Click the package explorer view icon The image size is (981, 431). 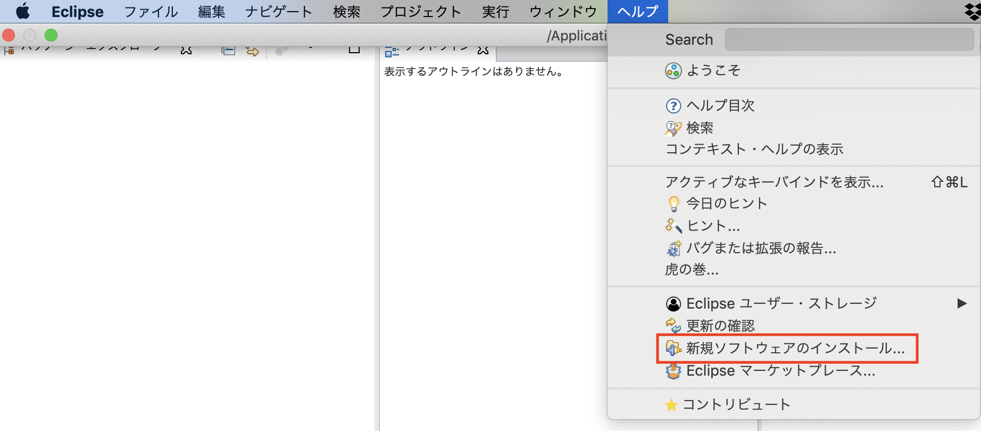tap(9, 51)
